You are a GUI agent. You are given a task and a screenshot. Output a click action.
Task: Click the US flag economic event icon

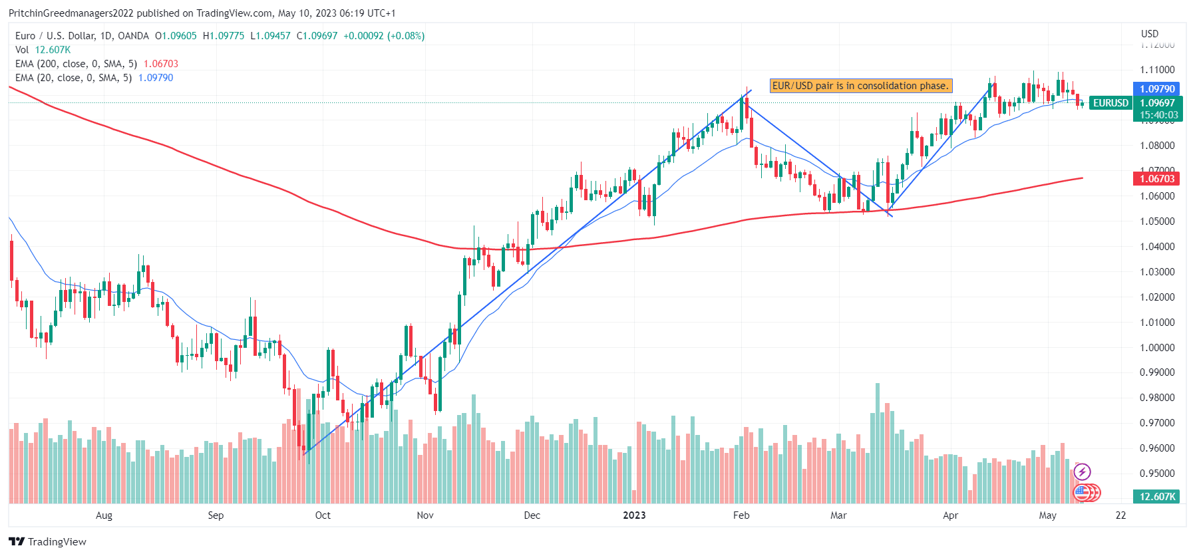1082,493
